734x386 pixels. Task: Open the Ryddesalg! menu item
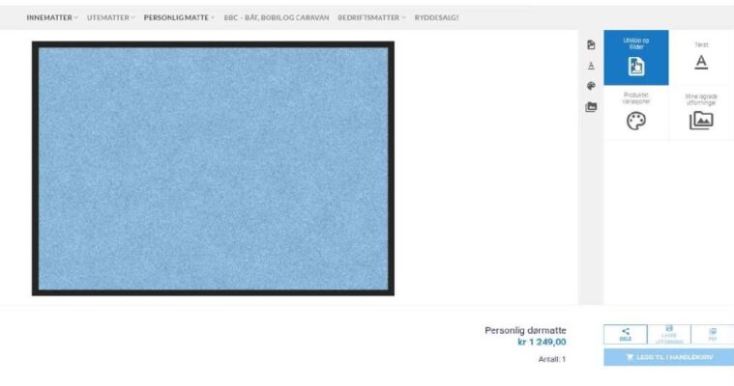click(436, 17)
